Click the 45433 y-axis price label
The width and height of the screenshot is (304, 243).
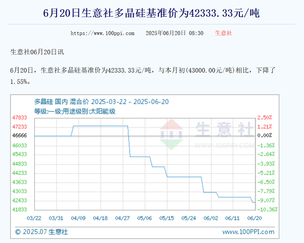coord(19,154)
